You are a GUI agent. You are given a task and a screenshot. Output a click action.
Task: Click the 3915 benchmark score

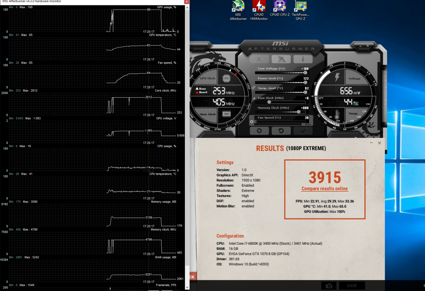click(324, 177)
